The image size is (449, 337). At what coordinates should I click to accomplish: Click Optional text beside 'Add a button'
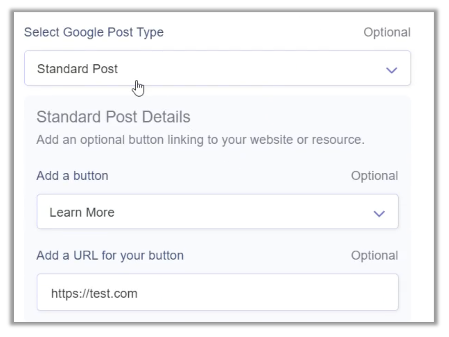click(x=374, y=176)
